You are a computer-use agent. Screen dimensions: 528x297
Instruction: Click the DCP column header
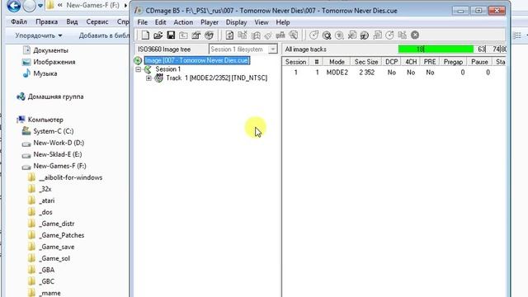coord(392,62)
